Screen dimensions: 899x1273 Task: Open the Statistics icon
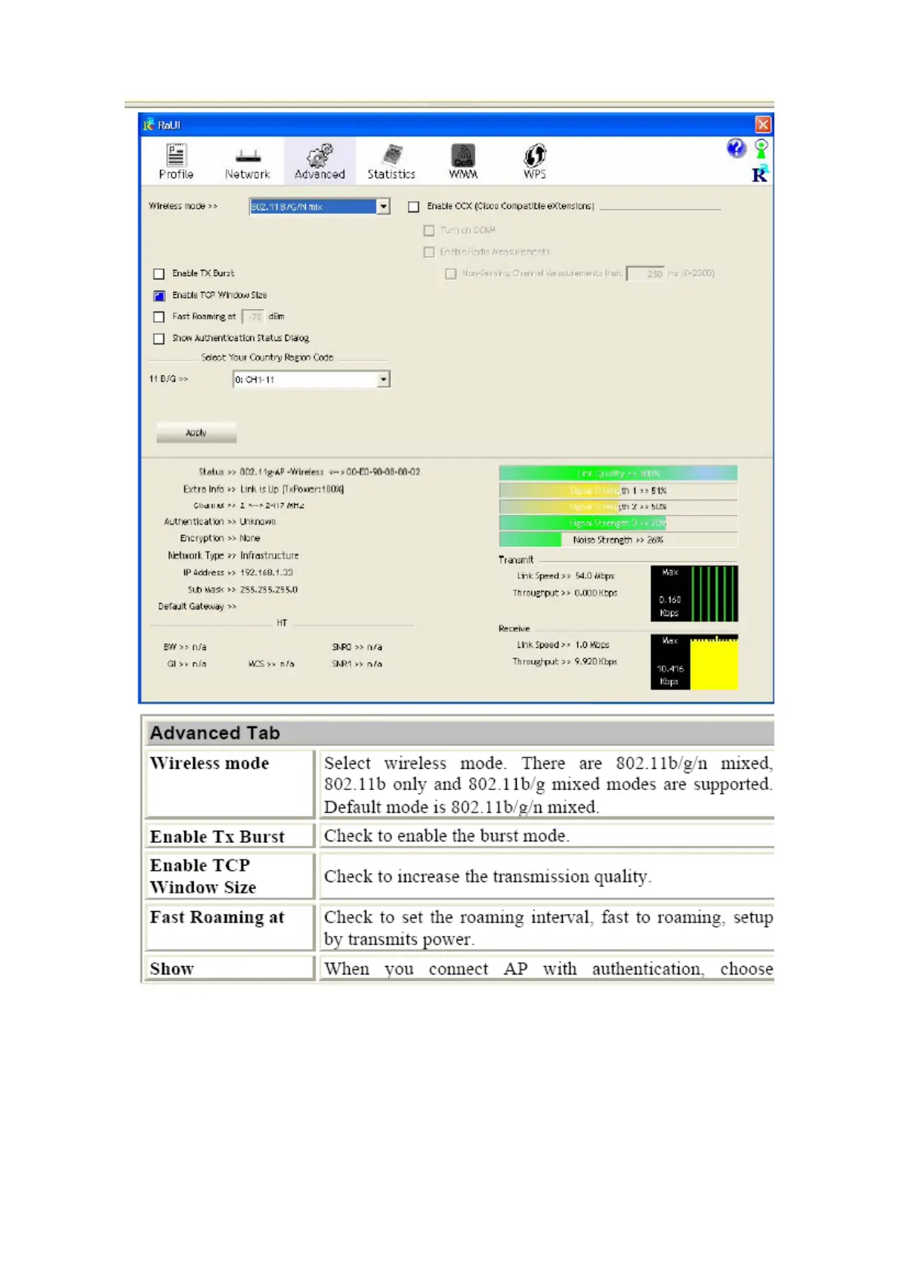point(391,155)
